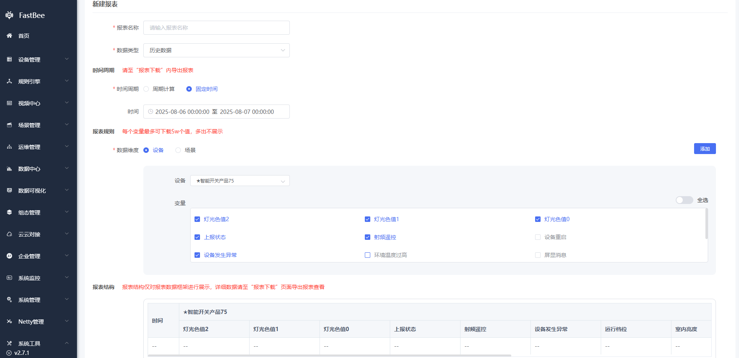Open the 数据类型 dropdown
Image resolution: width=739 pixels, height=358 pixels.
[216, 50]
